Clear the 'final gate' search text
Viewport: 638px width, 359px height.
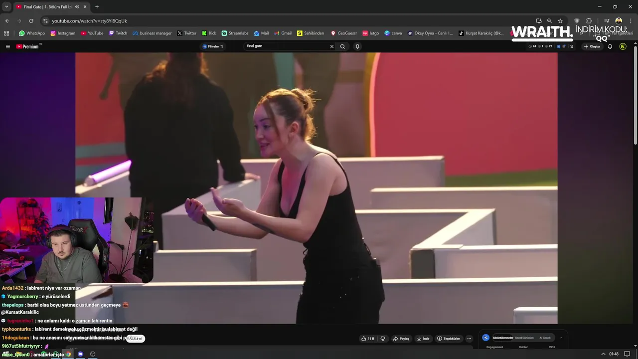(332, 46)
